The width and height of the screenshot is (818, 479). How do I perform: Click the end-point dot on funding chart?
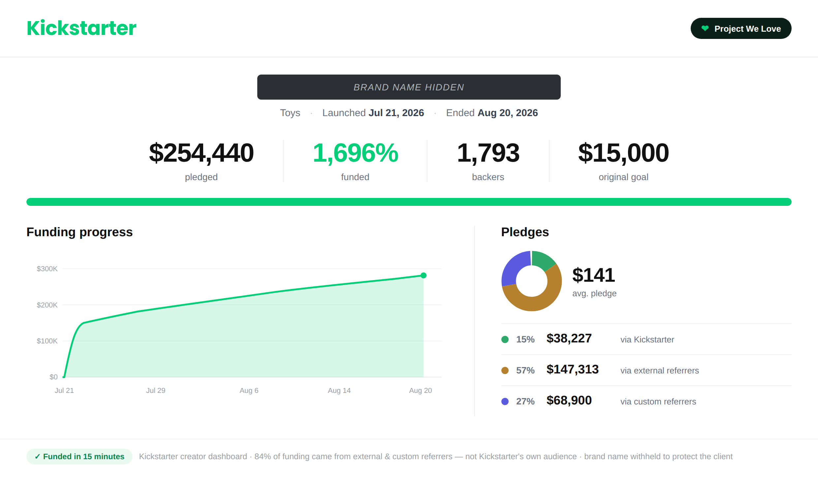(424, 275)
